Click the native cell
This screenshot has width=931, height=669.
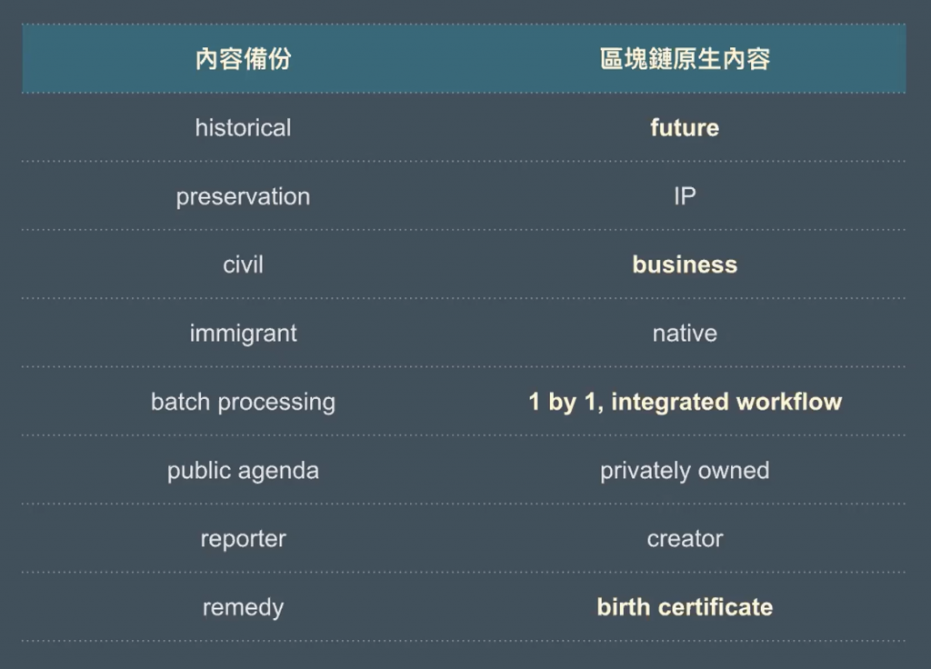[x=685, y=334]
